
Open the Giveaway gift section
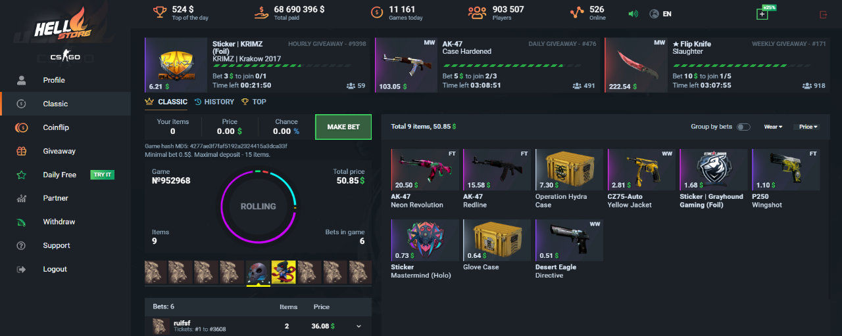tap(59, 151)
